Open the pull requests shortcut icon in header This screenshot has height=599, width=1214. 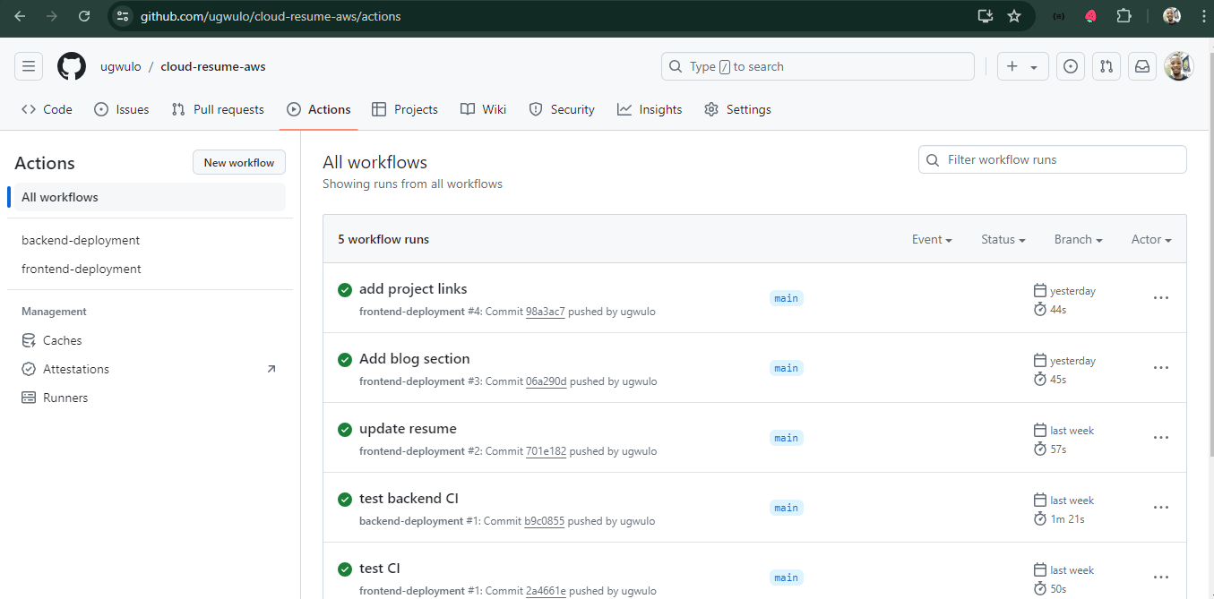[x=1106, y=66]
